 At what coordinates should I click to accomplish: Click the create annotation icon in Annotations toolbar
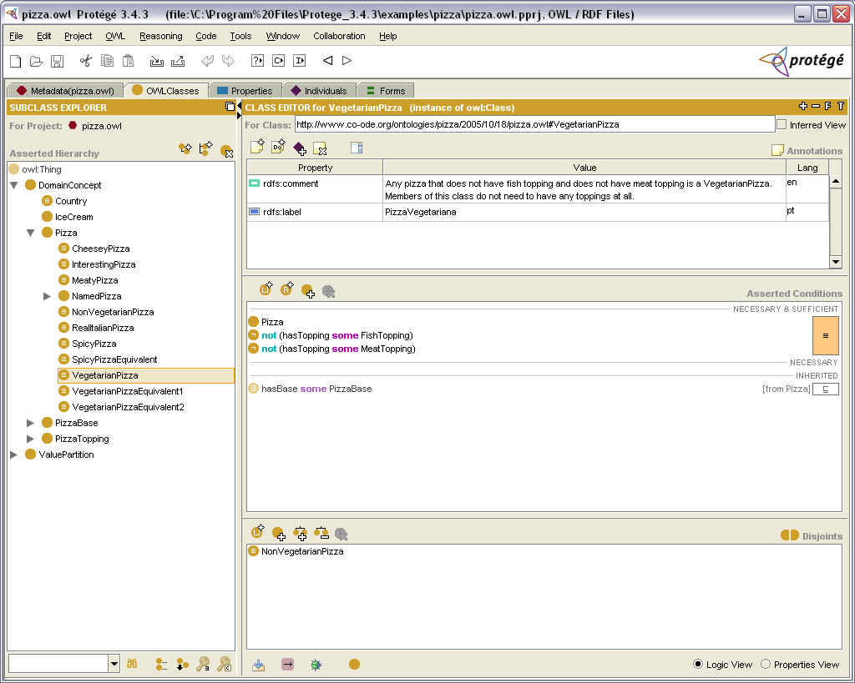pos(258,148)
